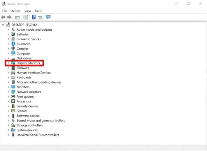Select the 'Software devices' label
Screen dimensions: 207x151
(28, 115)
